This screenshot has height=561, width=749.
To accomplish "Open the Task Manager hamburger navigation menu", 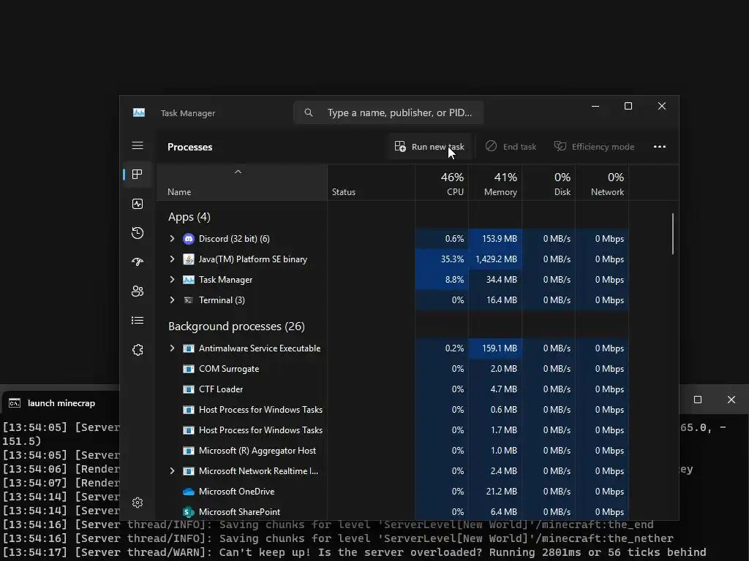I will (x=138, y=145).
